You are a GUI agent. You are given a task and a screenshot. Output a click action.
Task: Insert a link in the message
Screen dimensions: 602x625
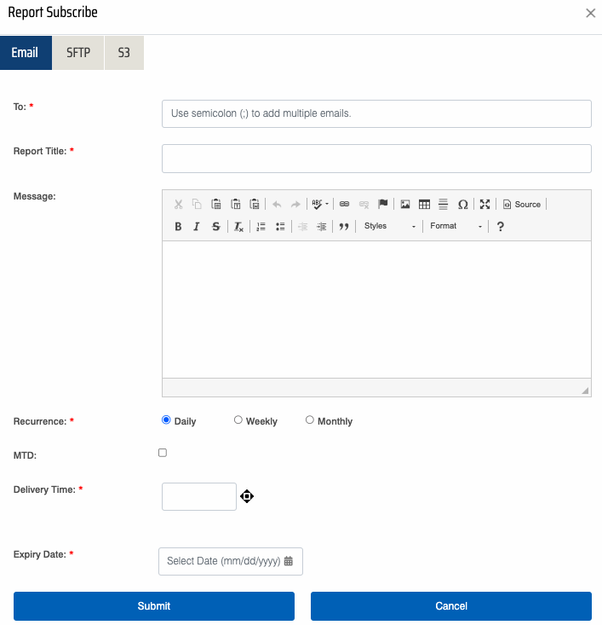[345, 205]
